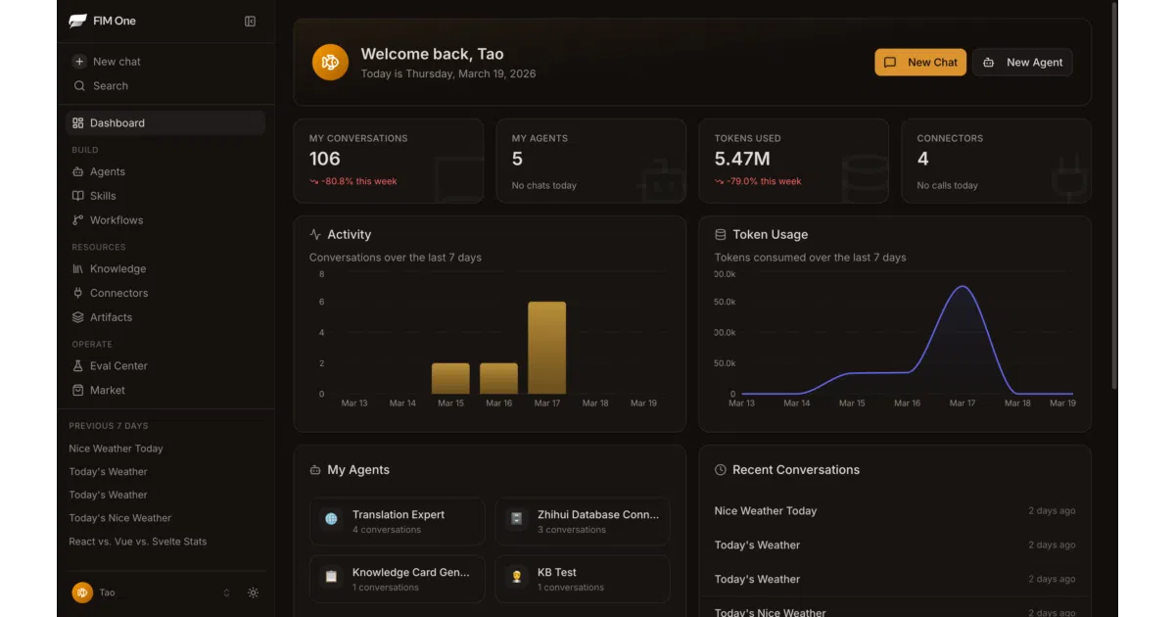The height and width of the screenshot is (617, 1175).
Task: Click the plus icon beside New chat
Action: 79,61
